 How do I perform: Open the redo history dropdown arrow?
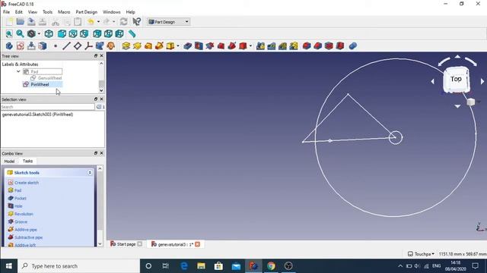point(114,22)
